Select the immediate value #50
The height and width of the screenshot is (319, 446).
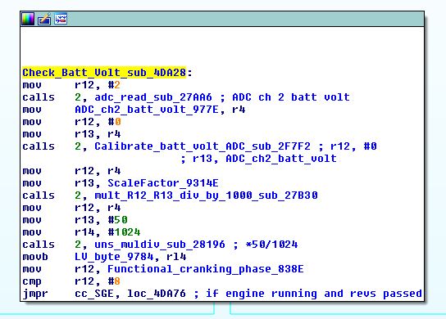click(x=117, y=220)
